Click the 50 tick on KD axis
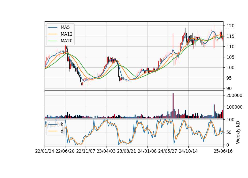 pos(229,132)
